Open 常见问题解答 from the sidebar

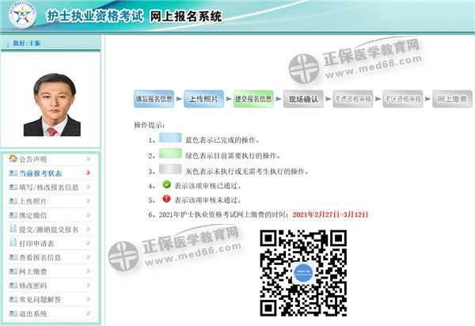40,300
